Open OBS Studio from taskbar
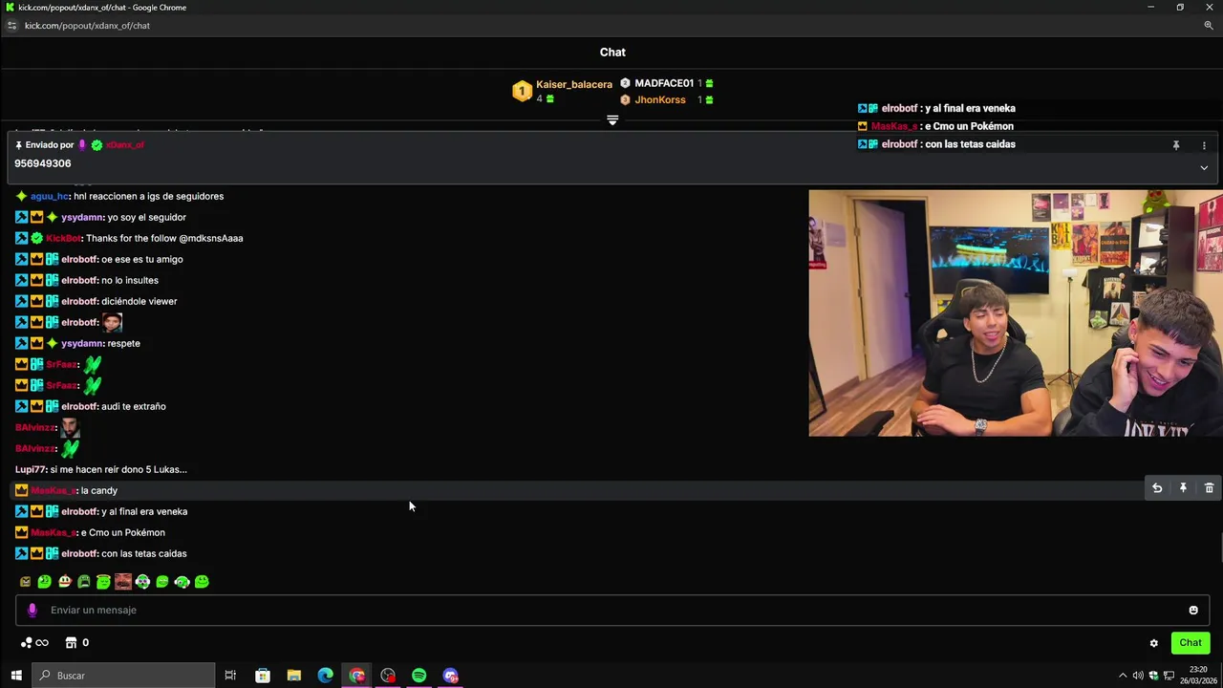The height and width of the screenshot is (688, 1223). click(x=388, y=676)
